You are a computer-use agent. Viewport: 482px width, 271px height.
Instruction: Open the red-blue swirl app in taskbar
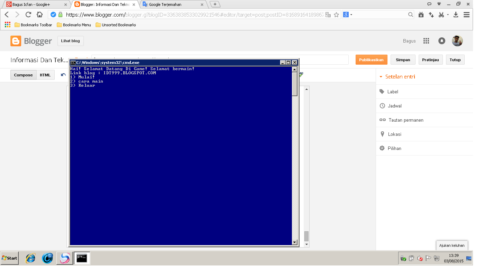(65, 258)
